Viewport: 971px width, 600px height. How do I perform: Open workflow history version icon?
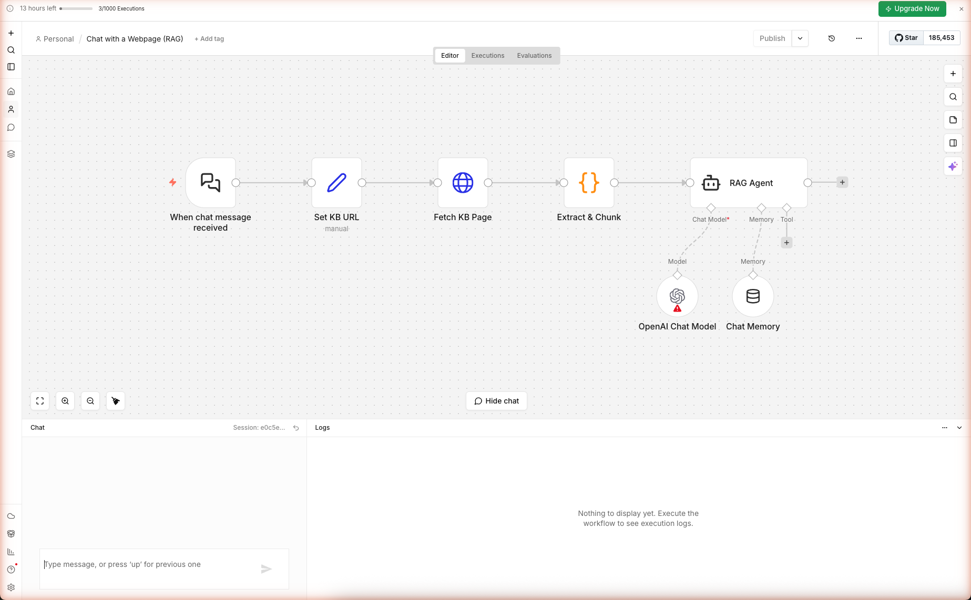click(x=832, y=38)
